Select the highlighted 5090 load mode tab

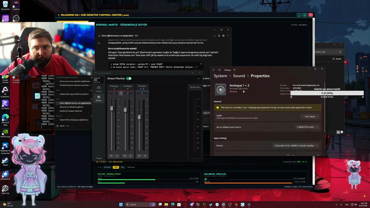click(x=116, y=167)
